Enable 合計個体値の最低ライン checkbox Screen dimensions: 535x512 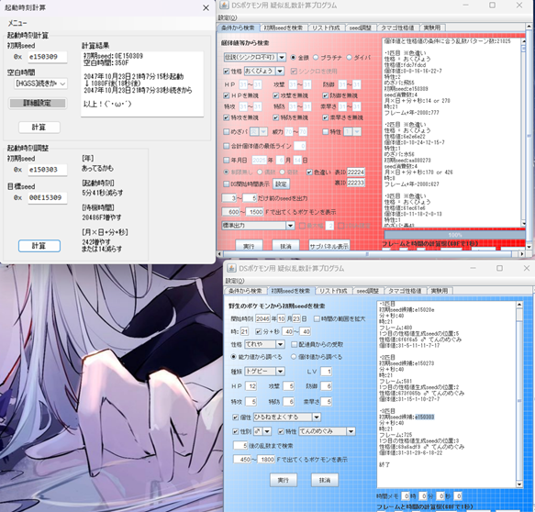tap(226, 146)
